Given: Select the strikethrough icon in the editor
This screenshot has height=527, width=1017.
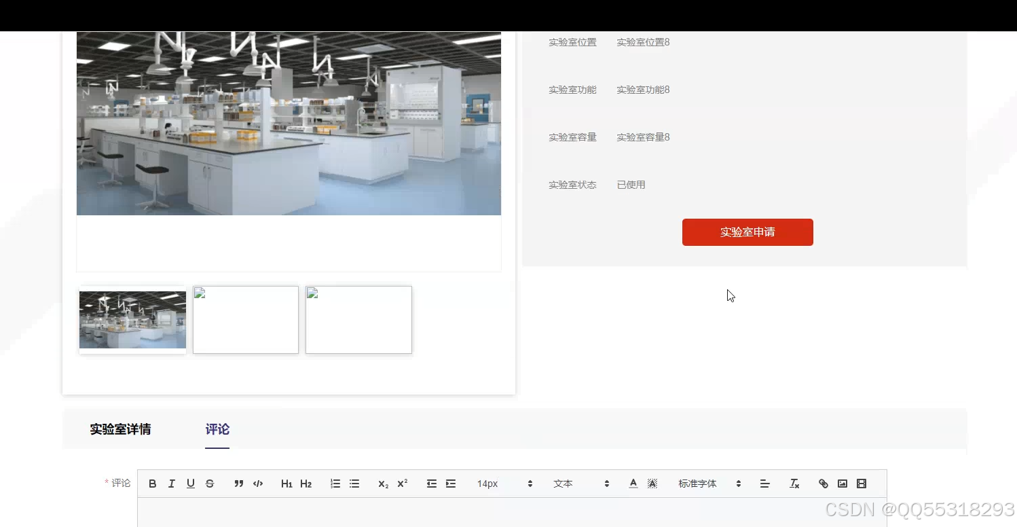Looking at the screenshot, I should coord(210,483).
